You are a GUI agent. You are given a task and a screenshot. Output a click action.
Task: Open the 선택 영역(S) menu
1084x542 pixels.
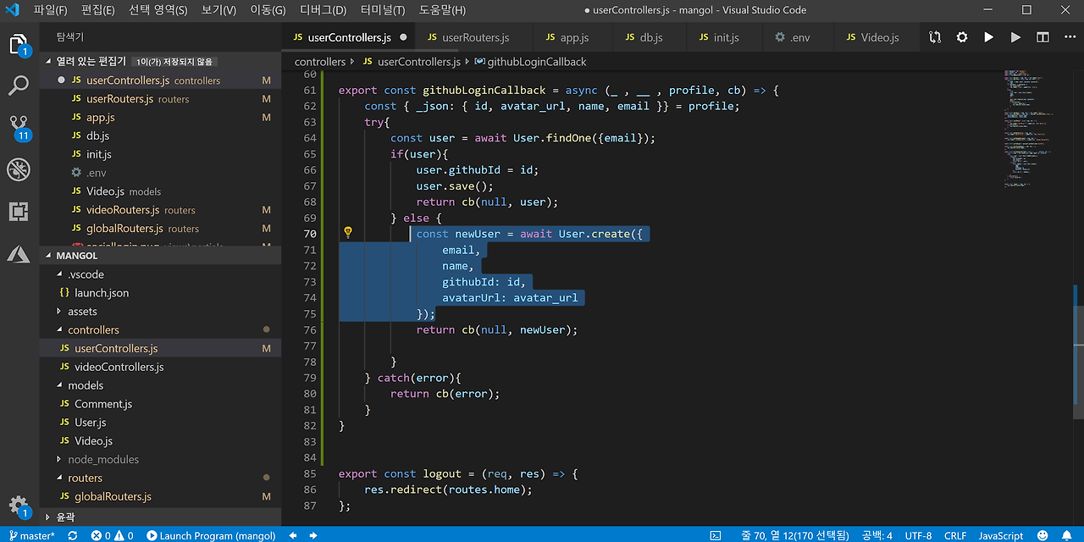pos(158,10)
